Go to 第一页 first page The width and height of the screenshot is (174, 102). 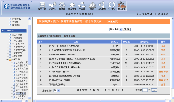point(96,90)
